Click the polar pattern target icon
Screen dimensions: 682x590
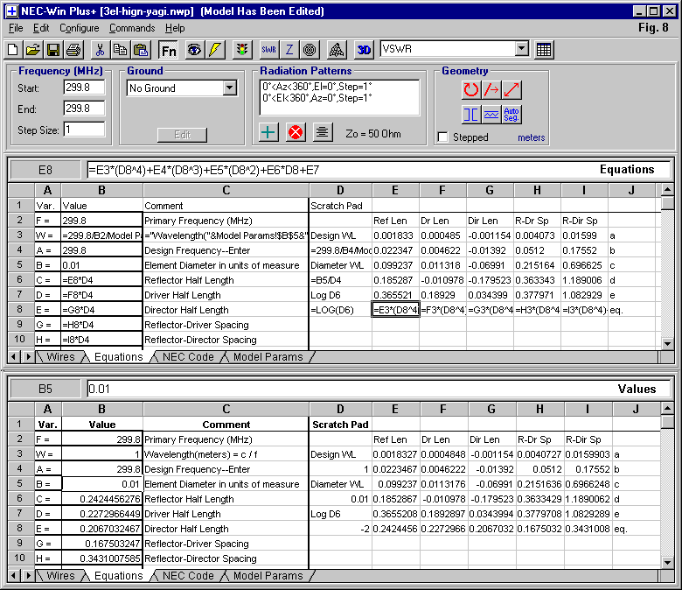tap(310, 50)
